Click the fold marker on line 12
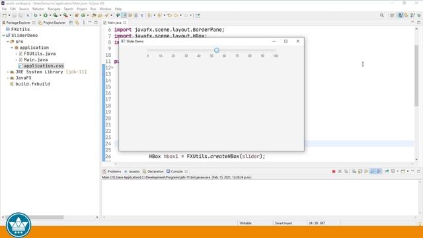Viewport: 423px width, 238px height. pyautogui.click(x=112, y=67)
